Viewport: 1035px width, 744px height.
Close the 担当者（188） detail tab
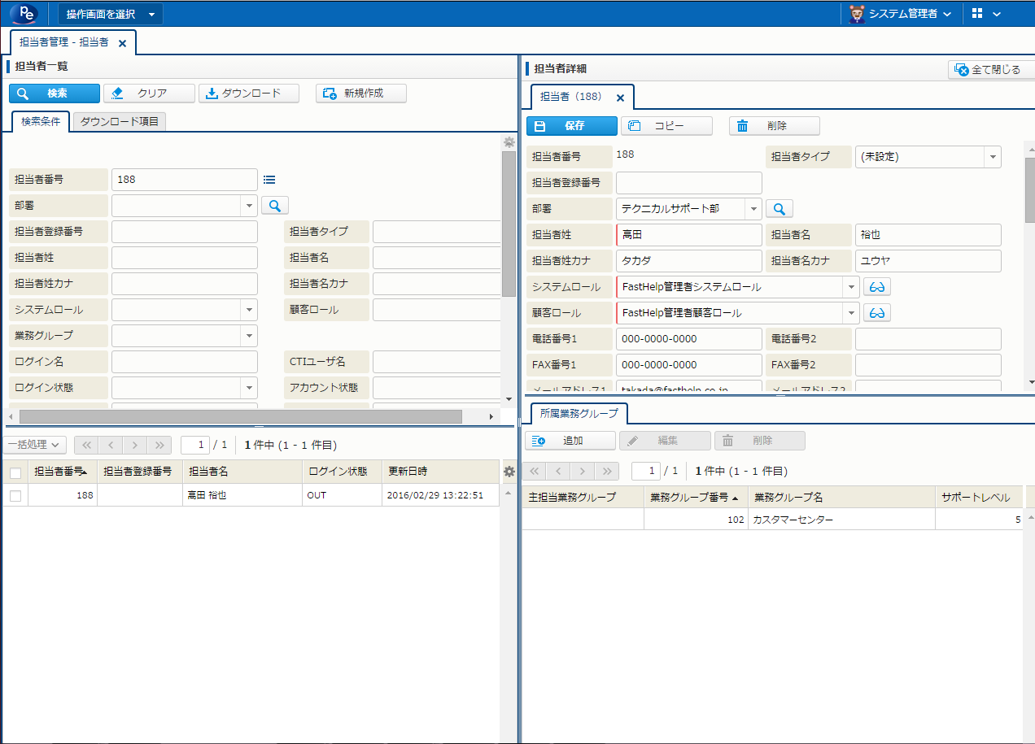pyautogui.click(x=620, y=98)
